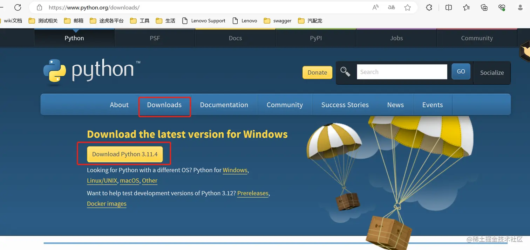The width and height of the screenshot is (530, 250).
Task: Open the 生活 bookmark folder
Action: pyautogui.click(x=165, y=21)
